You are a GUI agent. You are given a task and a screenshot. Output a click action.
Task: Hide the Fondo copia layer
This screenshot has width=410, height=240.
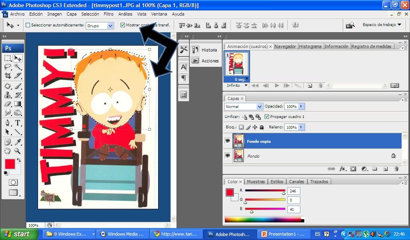pos(227,141)
